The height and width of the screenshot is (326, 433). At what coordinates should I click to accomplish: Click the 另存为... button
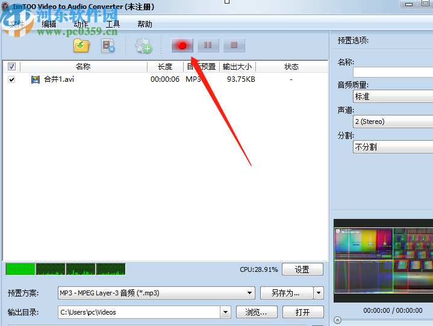pyautogui.click(x=287, y=293)
